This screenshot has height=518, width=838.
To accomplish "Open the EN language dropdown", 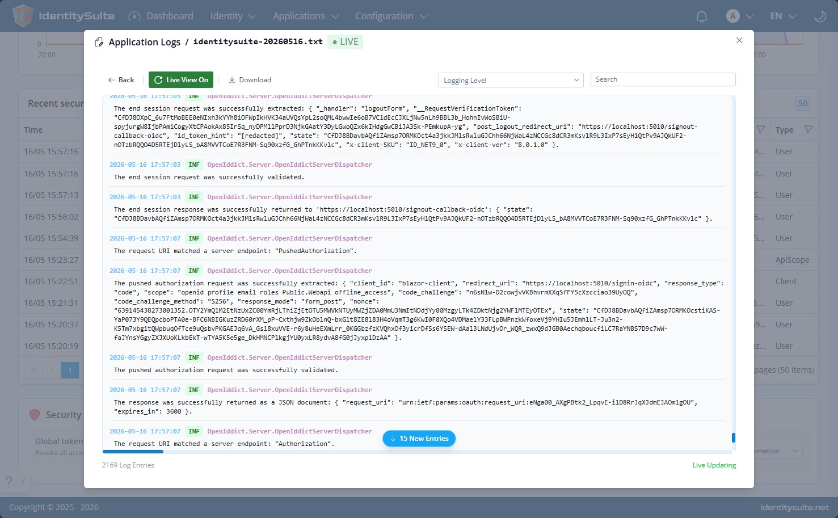I will coord(783,16).
